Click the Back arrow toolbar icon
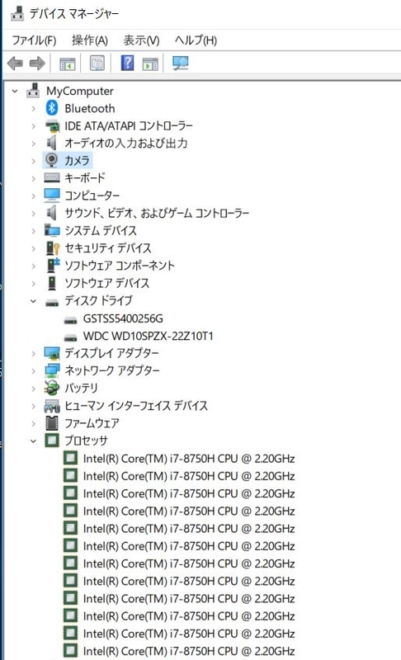 pos(15,64)
